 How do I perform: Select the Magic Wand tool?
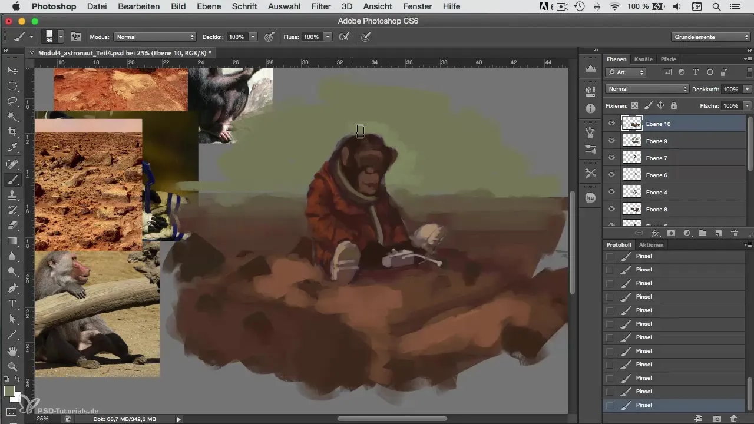click(12, 117)
